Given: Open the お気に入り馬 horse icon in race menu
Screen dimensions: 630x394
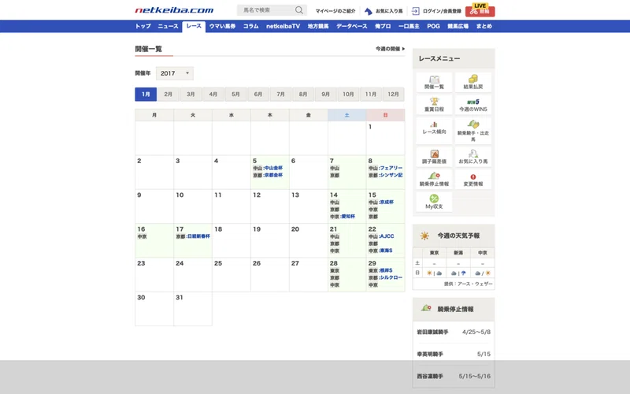Looking at the screenshot, I should [473, 157].
